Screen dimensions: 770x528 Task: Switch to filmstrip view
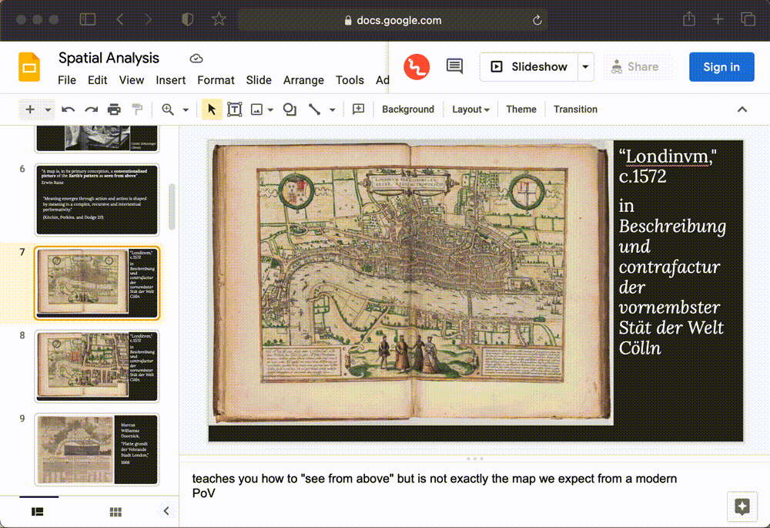(37, 511)
